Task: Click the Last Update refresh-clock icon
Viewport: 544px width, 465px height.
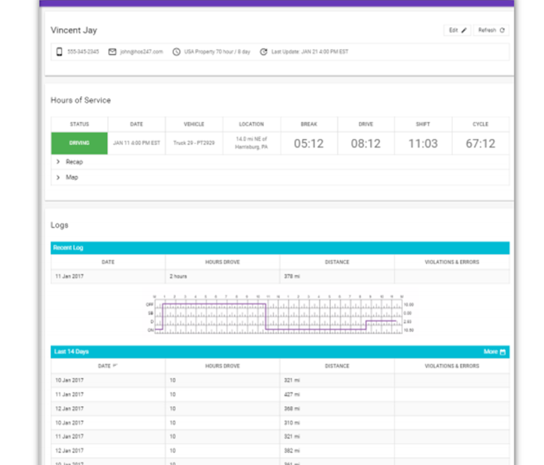Action: pos(263,52)
